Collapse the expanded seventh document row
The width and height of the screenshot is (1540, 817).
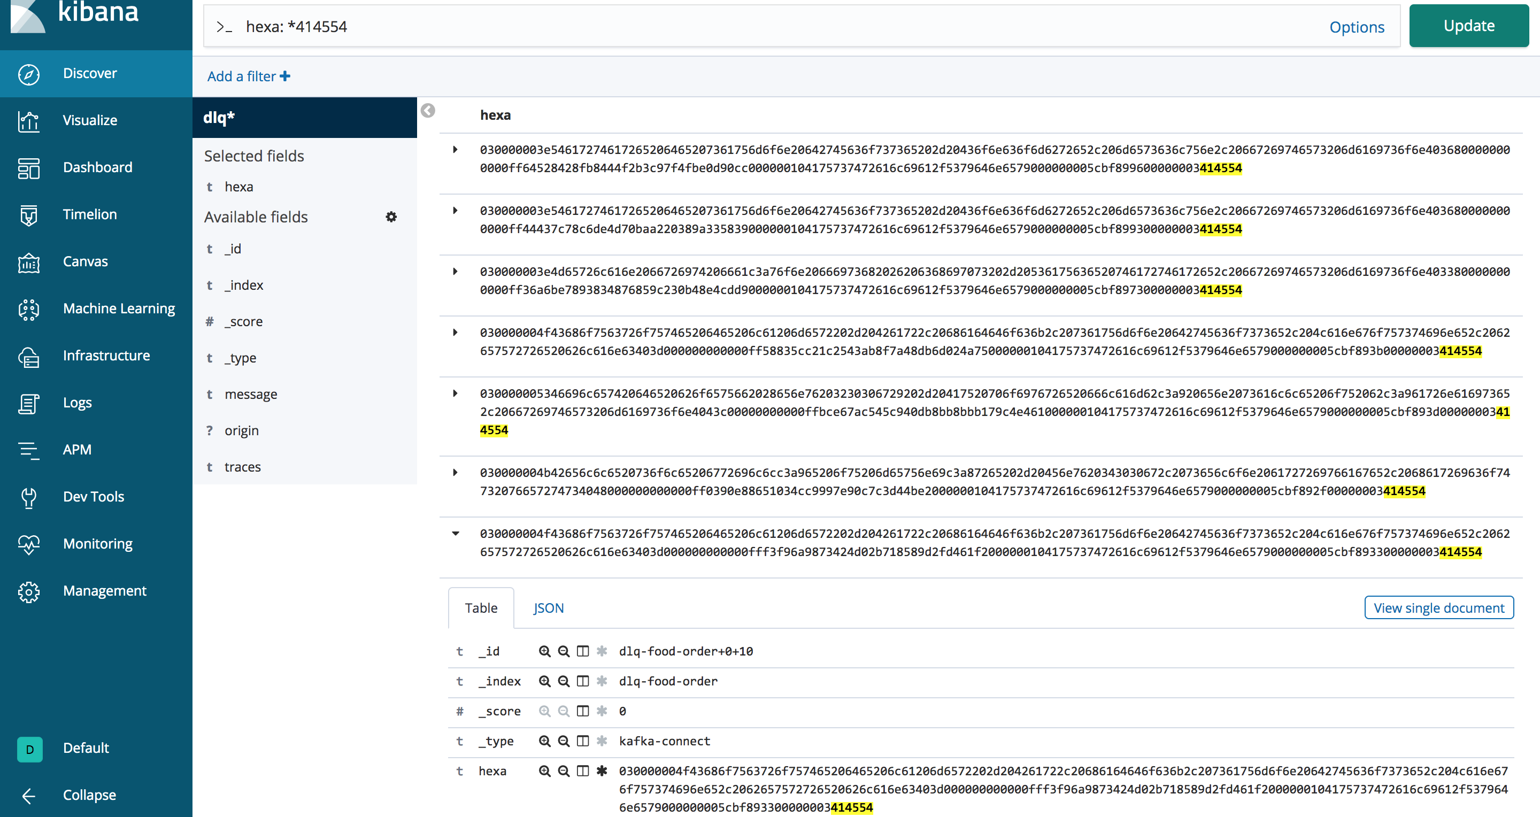(455, 534)
